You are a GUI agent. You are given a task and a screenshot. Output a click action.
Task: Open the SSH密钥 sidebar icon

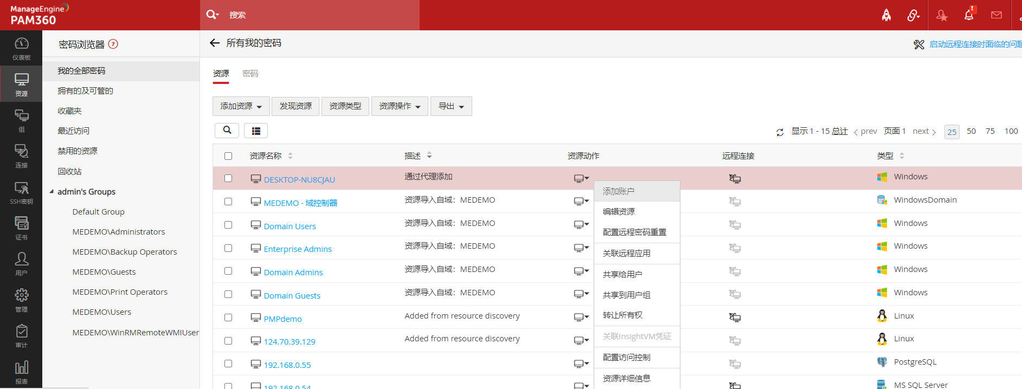[x=21, y=192]
